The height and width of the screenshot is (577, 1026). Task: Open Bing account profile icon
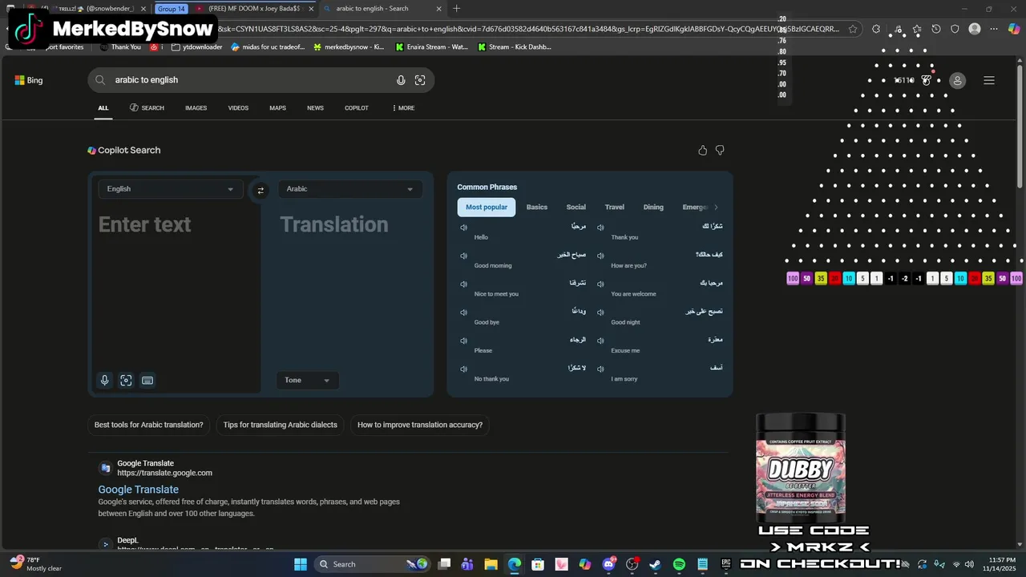click(x=957, y=80)
